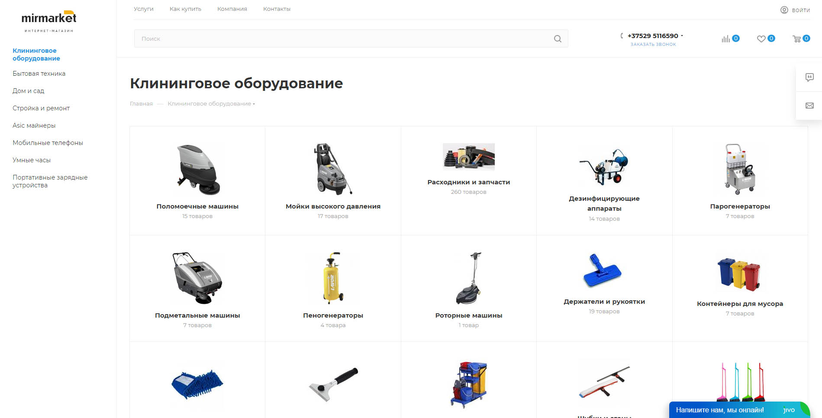
Task: Select Asic майнеры category
Action: click(34, 125)
